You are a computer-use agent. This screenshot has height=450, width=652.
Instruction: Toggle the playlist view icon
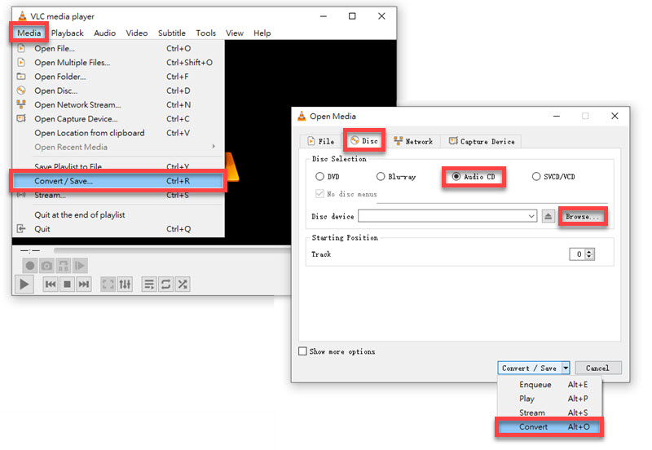pyautogui.click(x=149, y=285)
